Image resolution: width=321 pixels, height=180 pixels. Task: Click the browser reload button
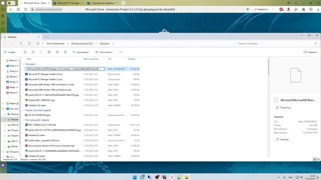(26, 9)
